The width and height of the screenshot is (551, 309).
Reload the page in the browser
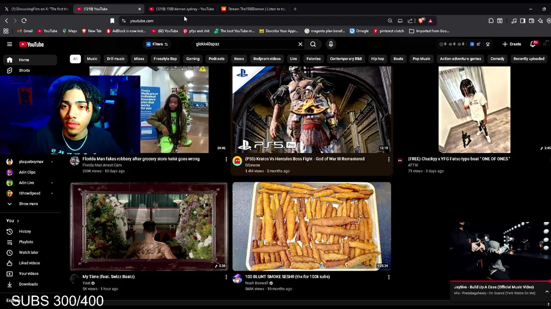tap(24, 21)
